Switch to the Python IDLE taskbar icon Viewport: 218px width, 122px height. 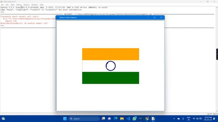click(153, 119)
